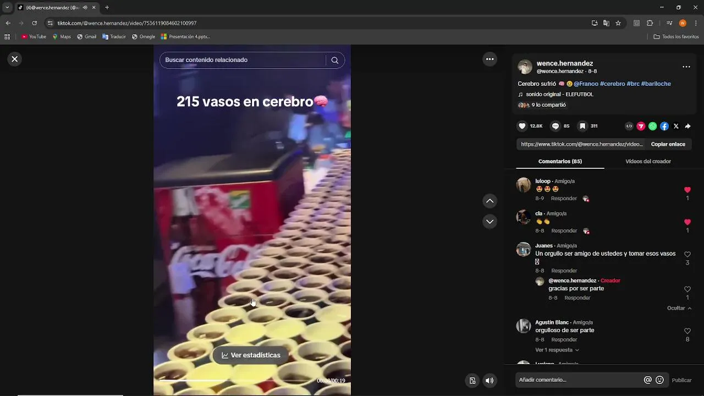Like wence.hernandez's reply heart
Viewport: 704px width, 396px height.
click(x=687, y=289)
